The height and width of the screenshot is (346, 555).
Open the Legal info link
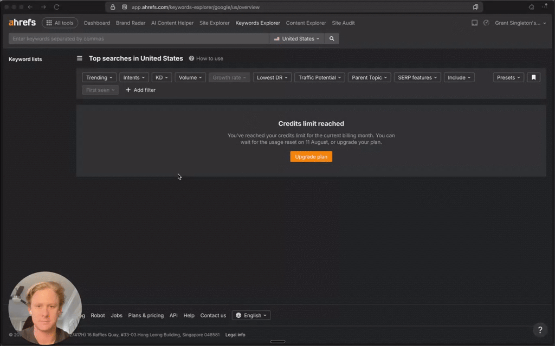click(235, 335)
